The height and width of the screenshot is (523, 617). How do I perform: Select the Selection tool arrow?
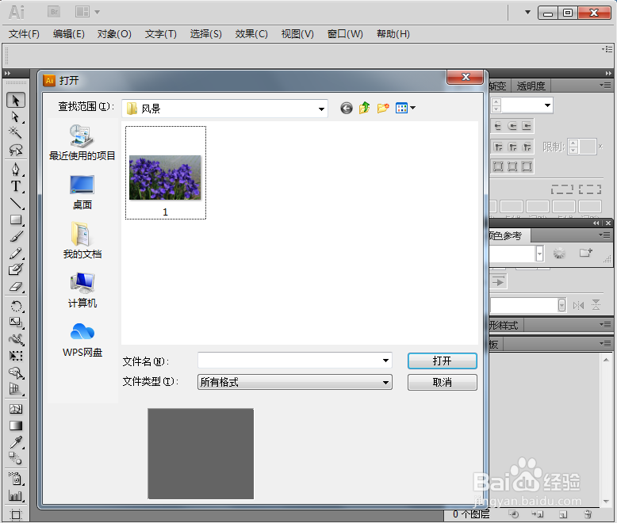(x=16, y=101)
